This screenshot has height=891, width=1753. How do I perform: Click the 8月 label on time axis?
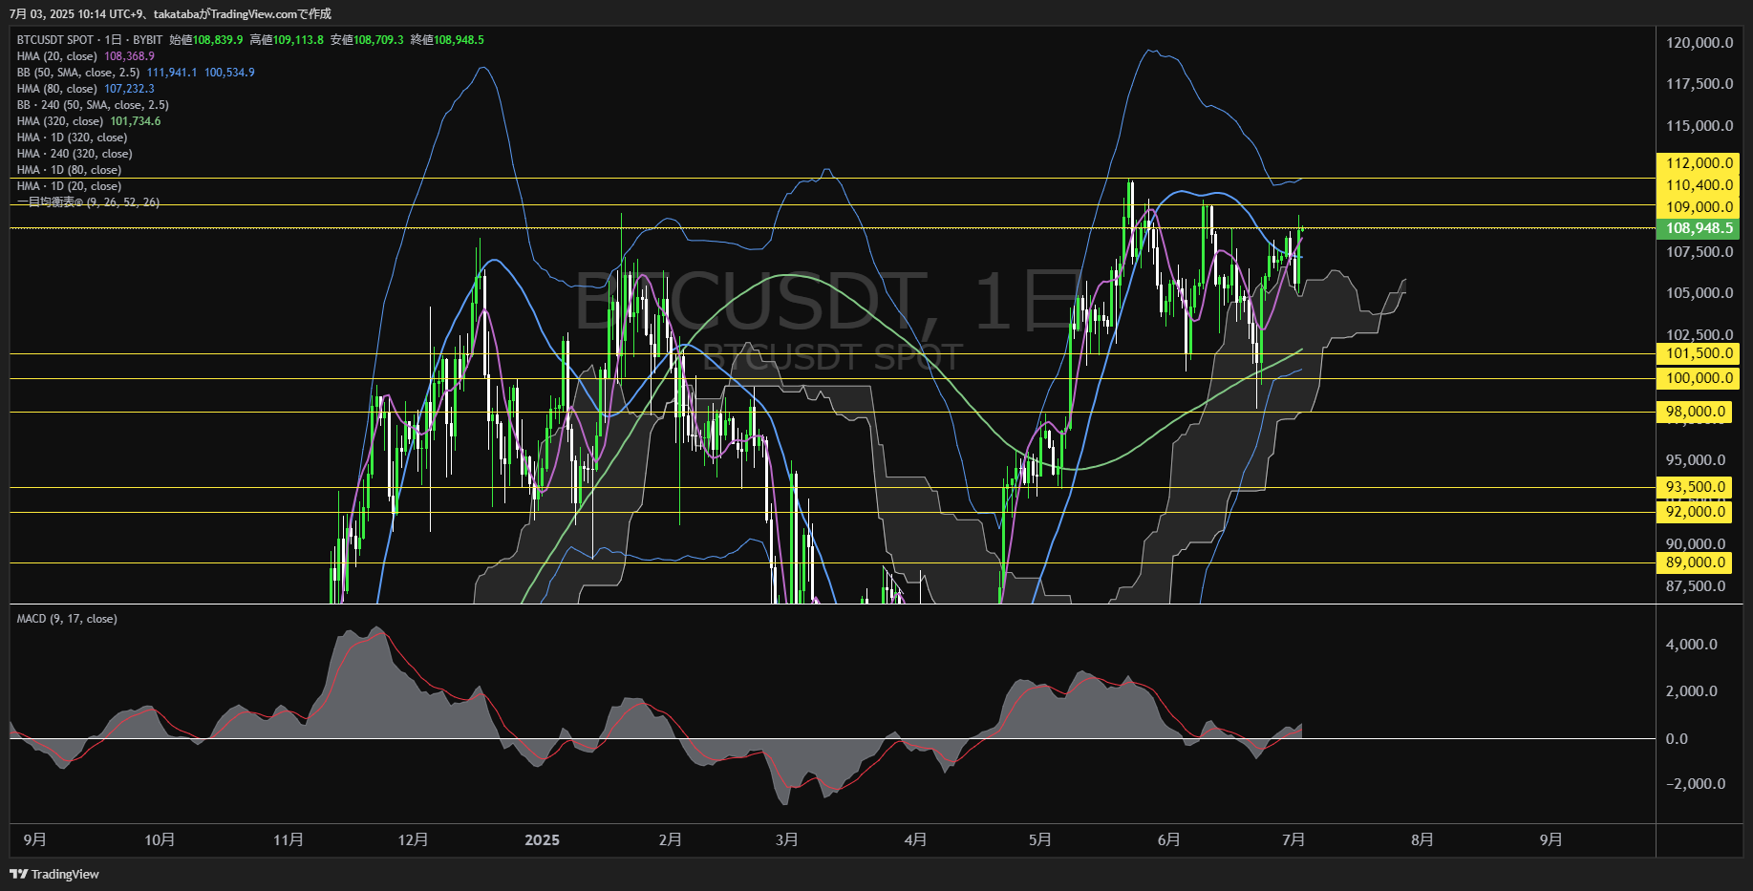(1422, 839)
